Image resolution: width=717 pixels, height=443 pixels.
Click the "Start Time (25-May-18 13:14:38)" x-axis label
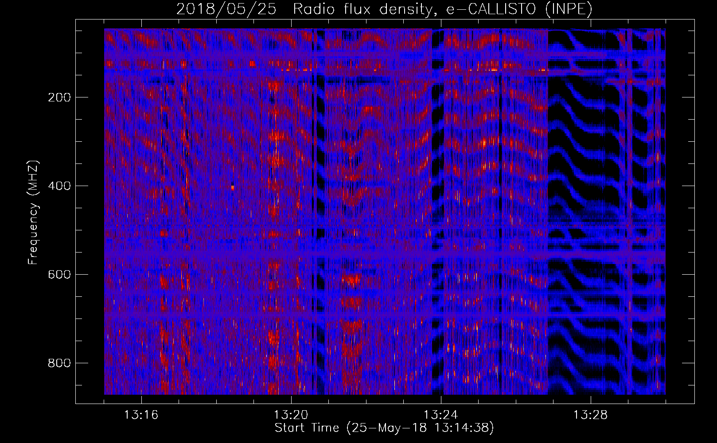click(x=384, y=428)
